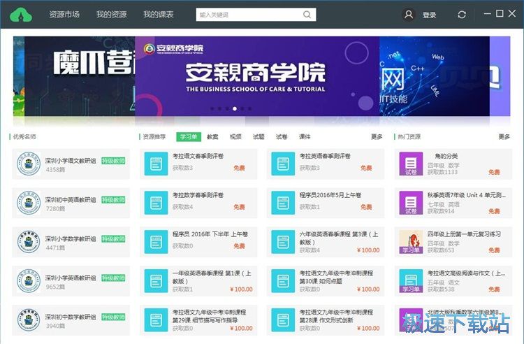Click the search magnifier icon
The image size is (524, 344).
click(x=307, y=15)
